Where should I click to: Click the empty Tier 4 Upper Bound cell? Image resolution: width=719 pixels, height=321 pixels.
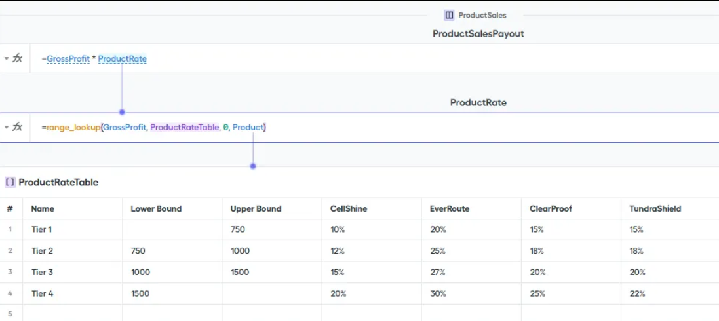[272, 293]
